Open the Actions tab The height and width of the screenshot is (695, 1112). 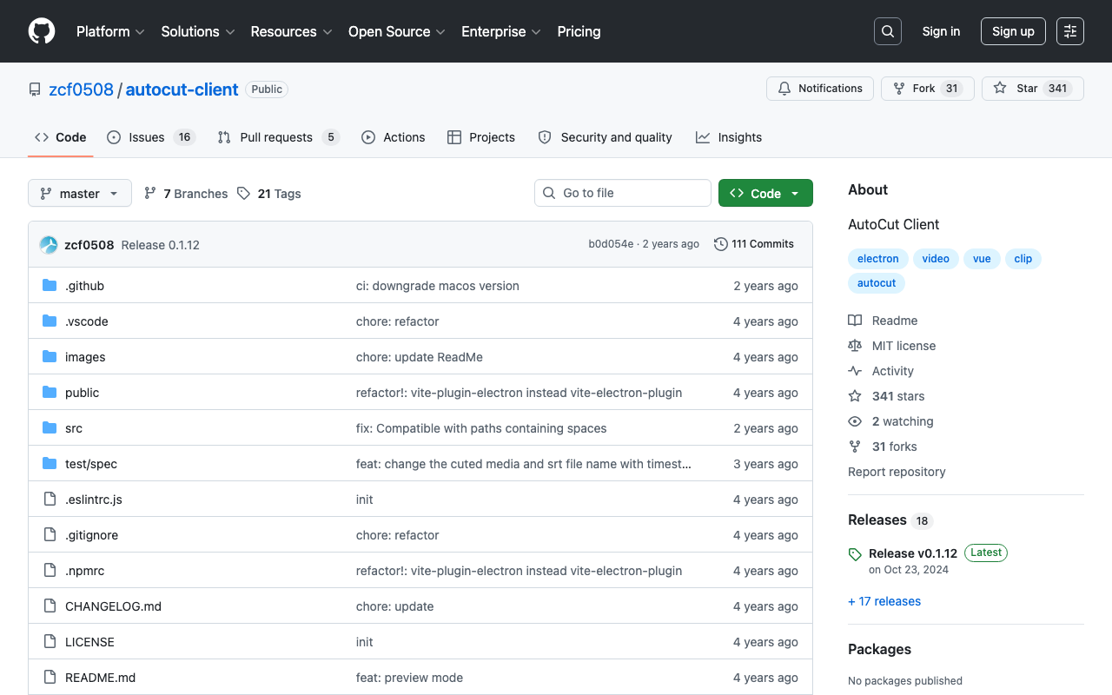pos(394,137)
